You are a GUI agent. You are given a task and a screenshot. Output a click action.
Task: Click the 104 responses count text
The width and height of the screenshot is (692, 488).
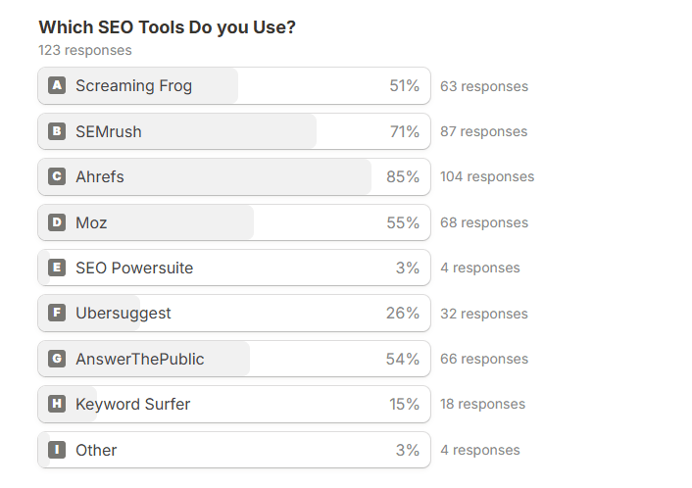tap(487, 176)
